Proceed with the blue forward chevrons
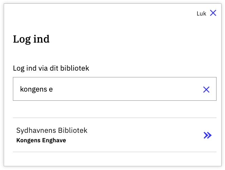The image size is (225, 170). 207,136
